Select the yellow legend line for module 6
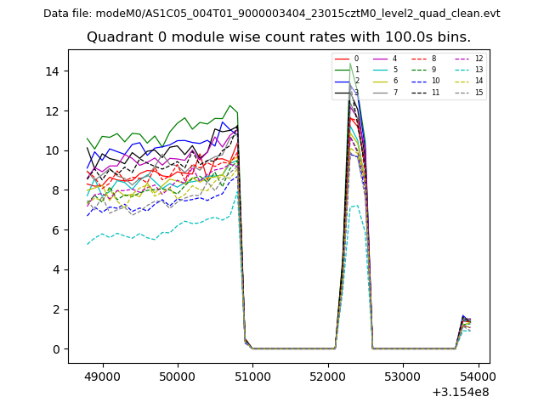The height and width of the screenshot is (408, 544). pyautogui.click(x=379, y=81)
